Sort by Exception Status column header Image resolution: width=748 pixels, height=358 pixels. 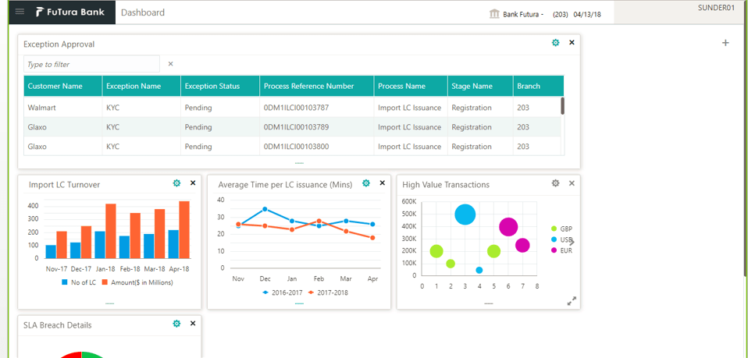click(x=212, y=86)
